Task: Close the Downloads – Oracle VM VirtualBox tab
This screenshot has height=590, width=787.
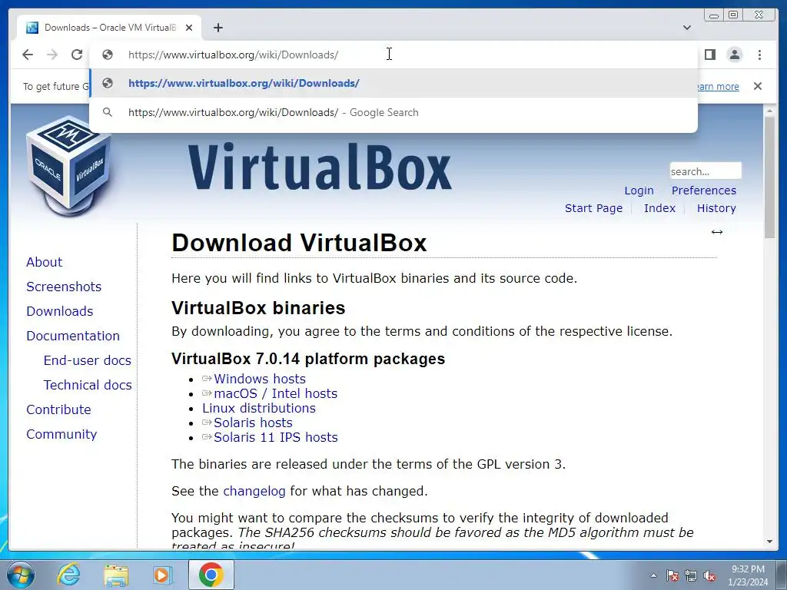Action: click(x=189, y=28)
